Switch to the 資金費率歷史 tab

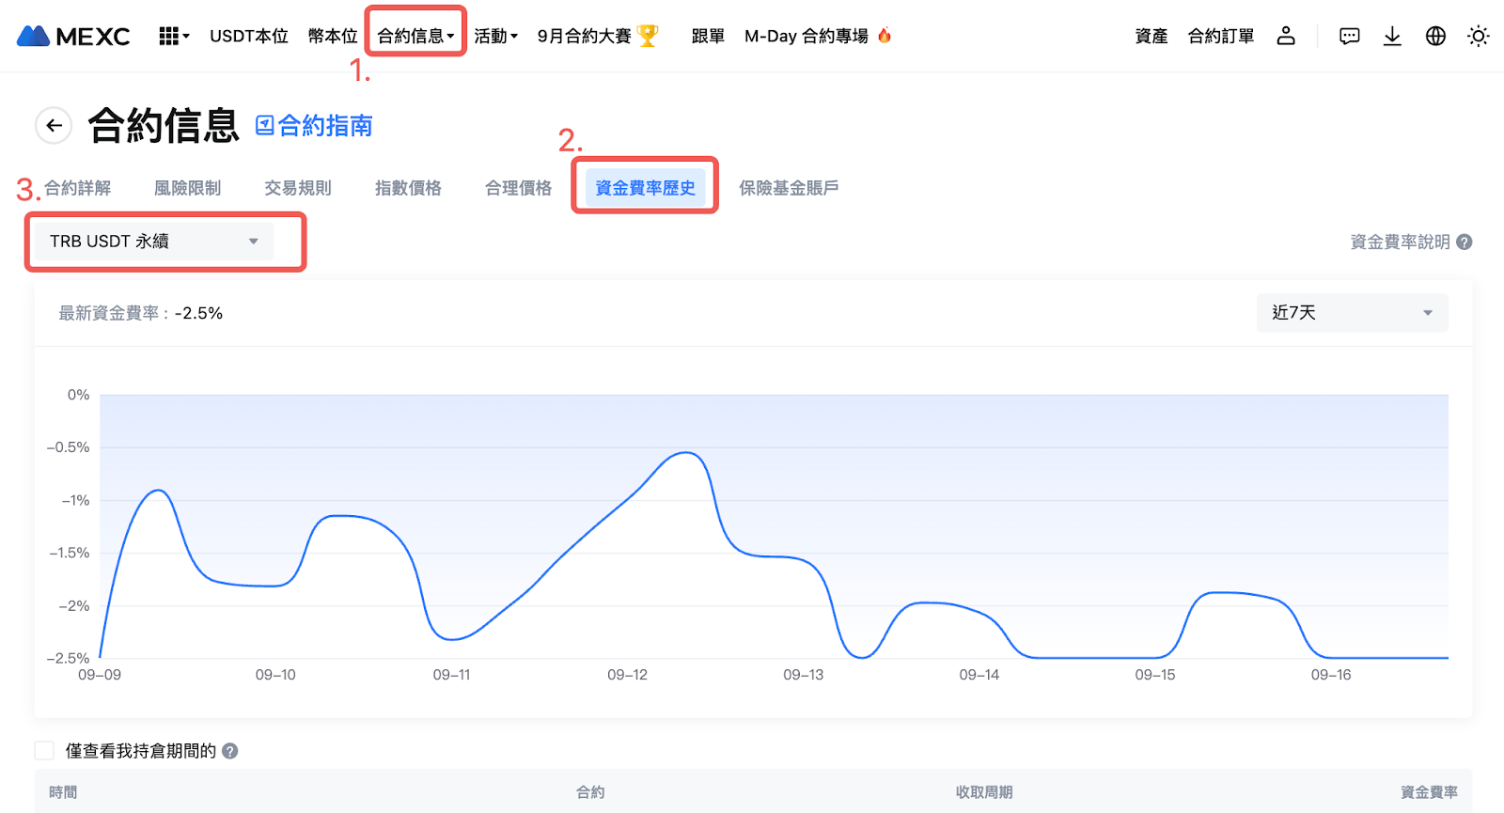645,188
